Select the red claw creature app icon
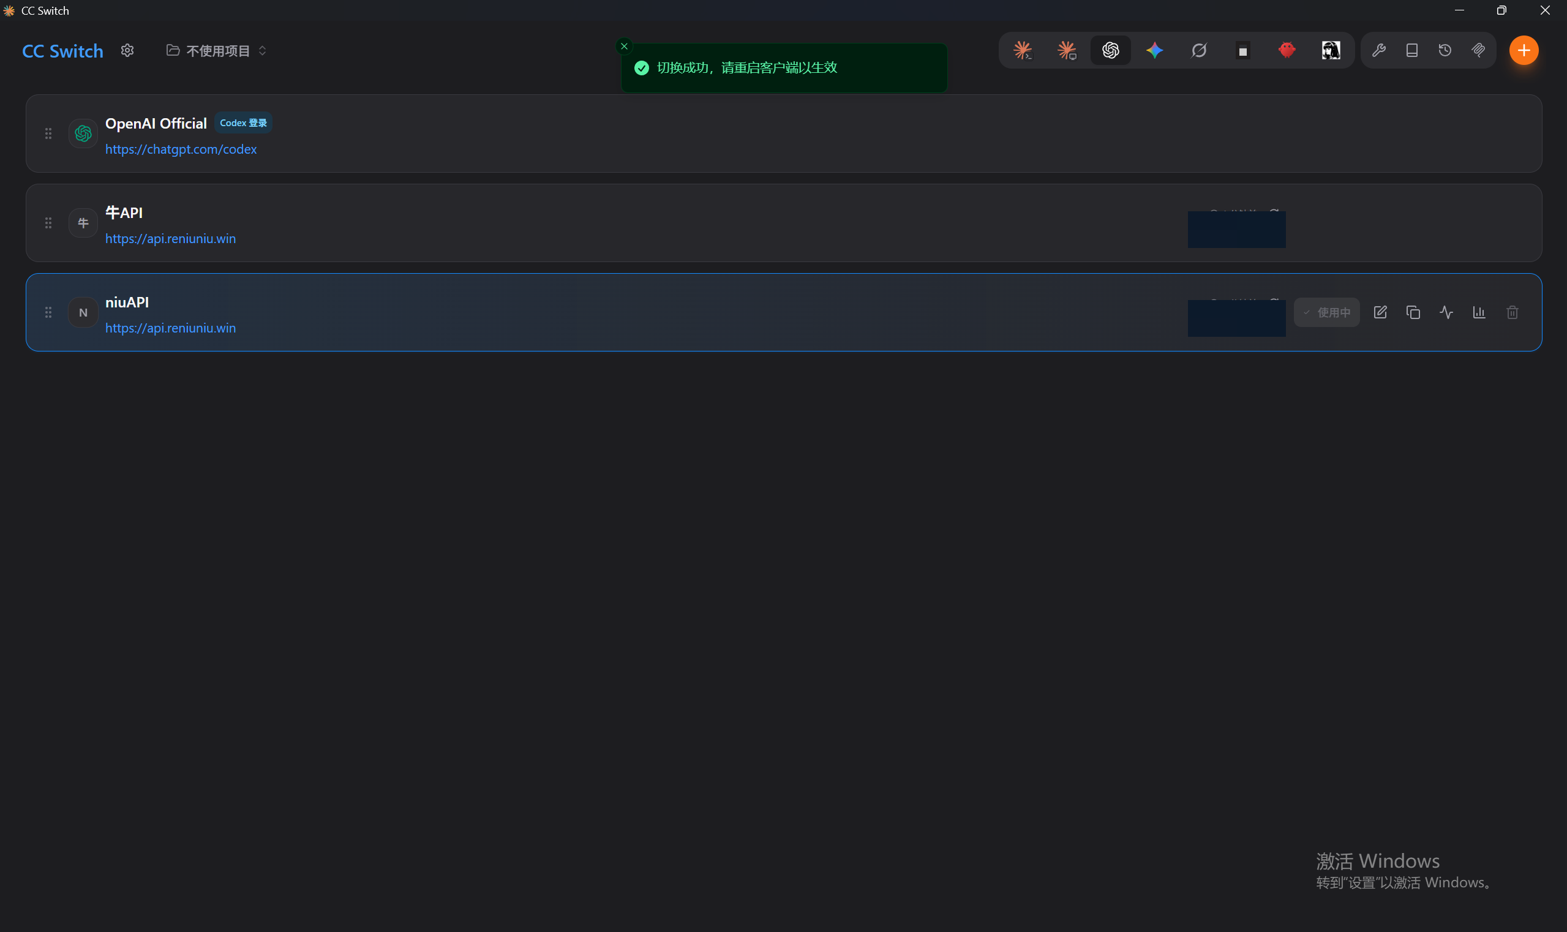This screenshot has height=932, width=1567. pos(1287,50)
